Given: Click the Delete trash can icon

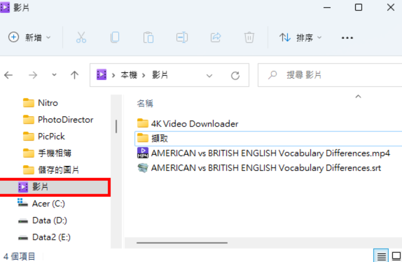Looking at the screenshot, I should coord(249,37).
